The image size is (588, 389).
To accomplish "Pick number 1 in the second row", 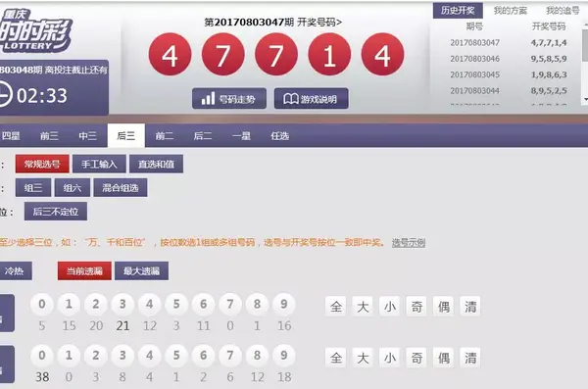I will click(x=69, y=356).
